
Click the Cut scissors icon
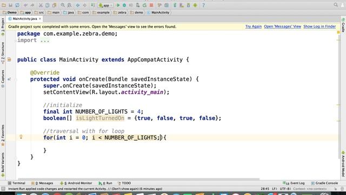[41, 5]
